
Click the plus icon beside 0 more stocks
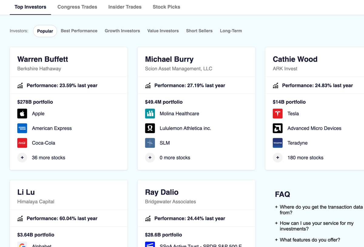(150, 158)
